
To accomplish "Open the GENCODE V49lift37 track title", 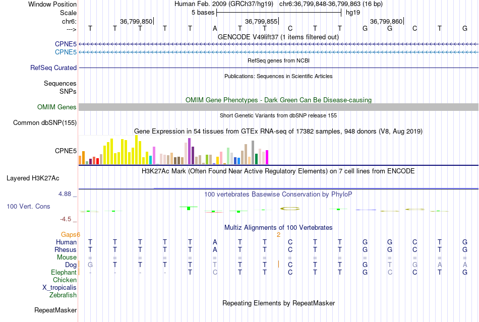I will [x=278, y=37].
